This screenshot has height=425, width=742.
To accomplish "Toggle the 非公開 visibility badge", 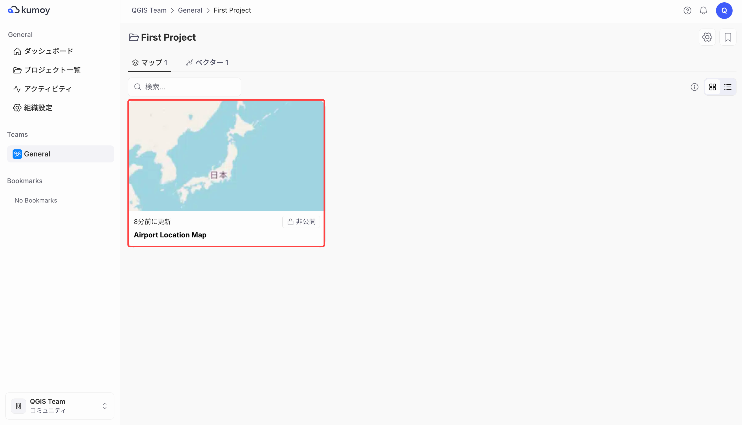I will [x=301, y=222].
